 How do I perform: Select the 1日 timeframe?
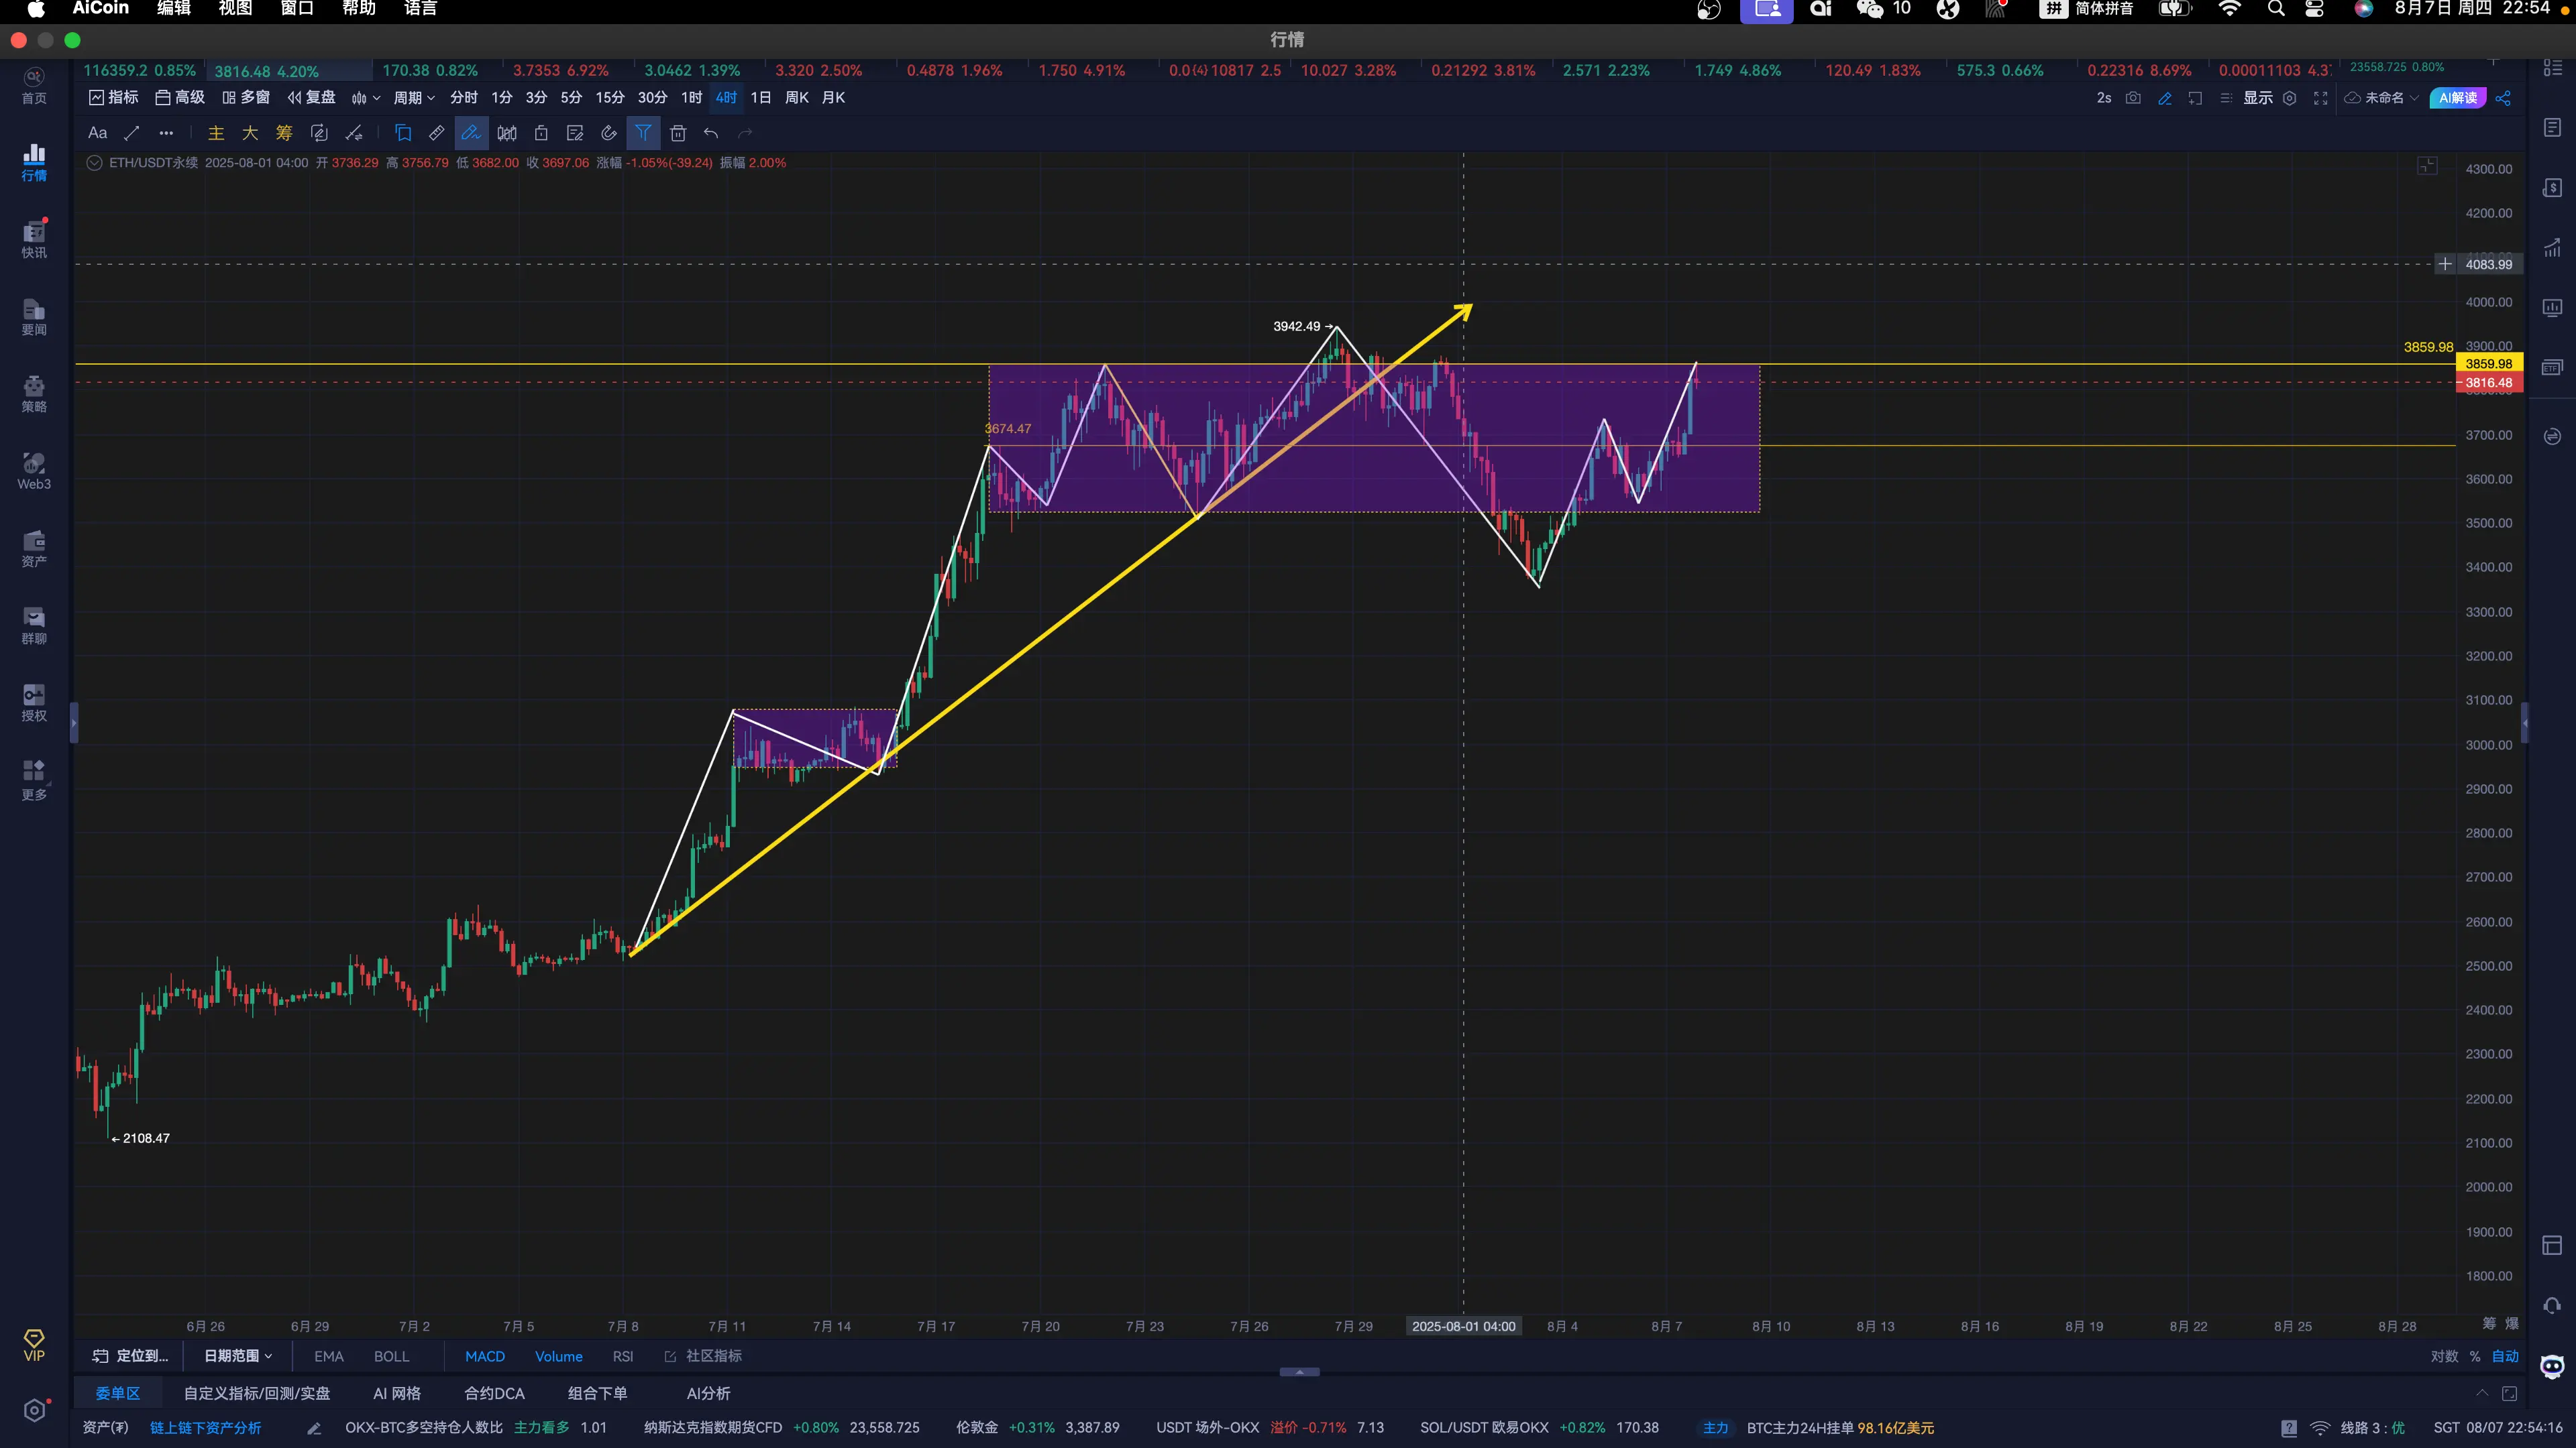761,98
